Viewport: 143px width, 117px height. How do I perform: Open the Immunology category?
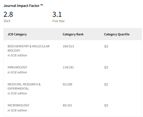[x=18, y=67]
